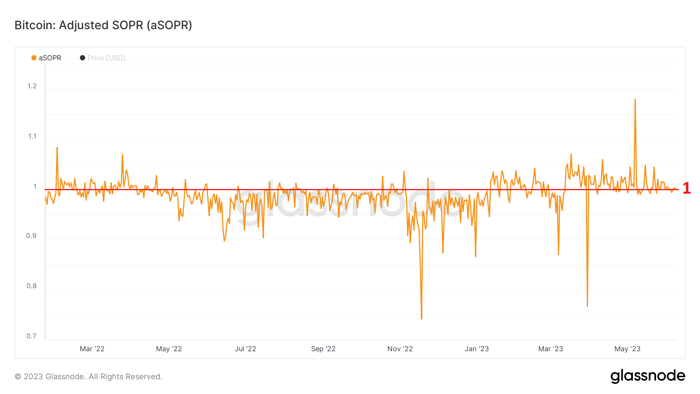Viewport: 700px width, 394px height.
Task: Click the "May '22" x-axis label
Action: click(169, 349)
